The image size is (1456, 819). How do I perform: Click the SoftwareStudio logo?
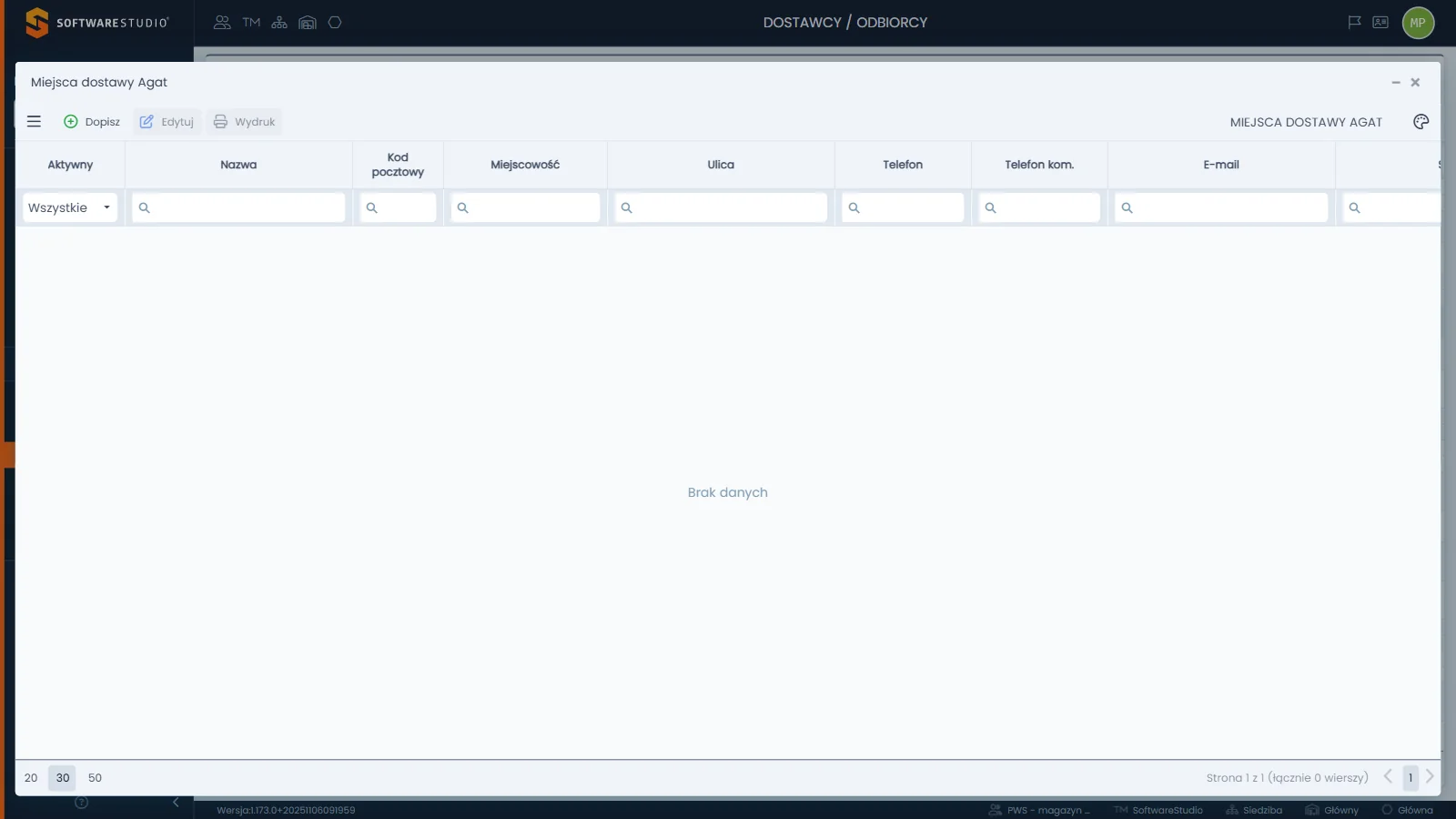tap(96, 23)
